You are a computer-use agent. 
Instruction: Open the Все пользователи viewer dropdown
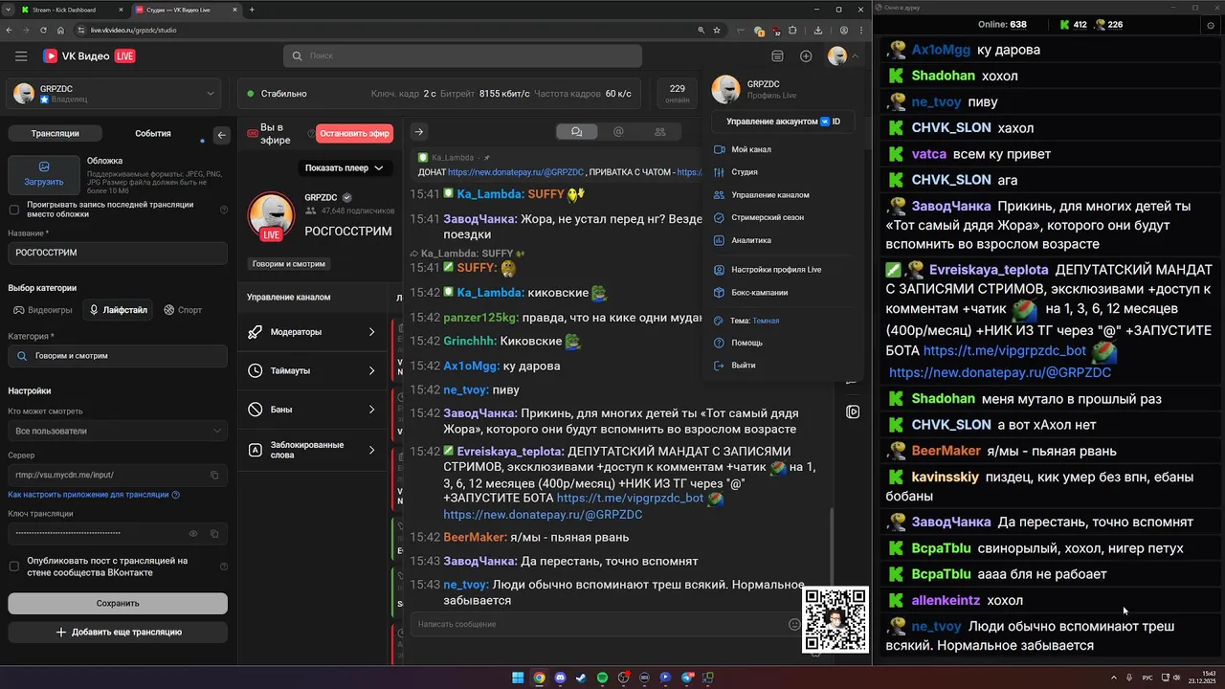118,431
